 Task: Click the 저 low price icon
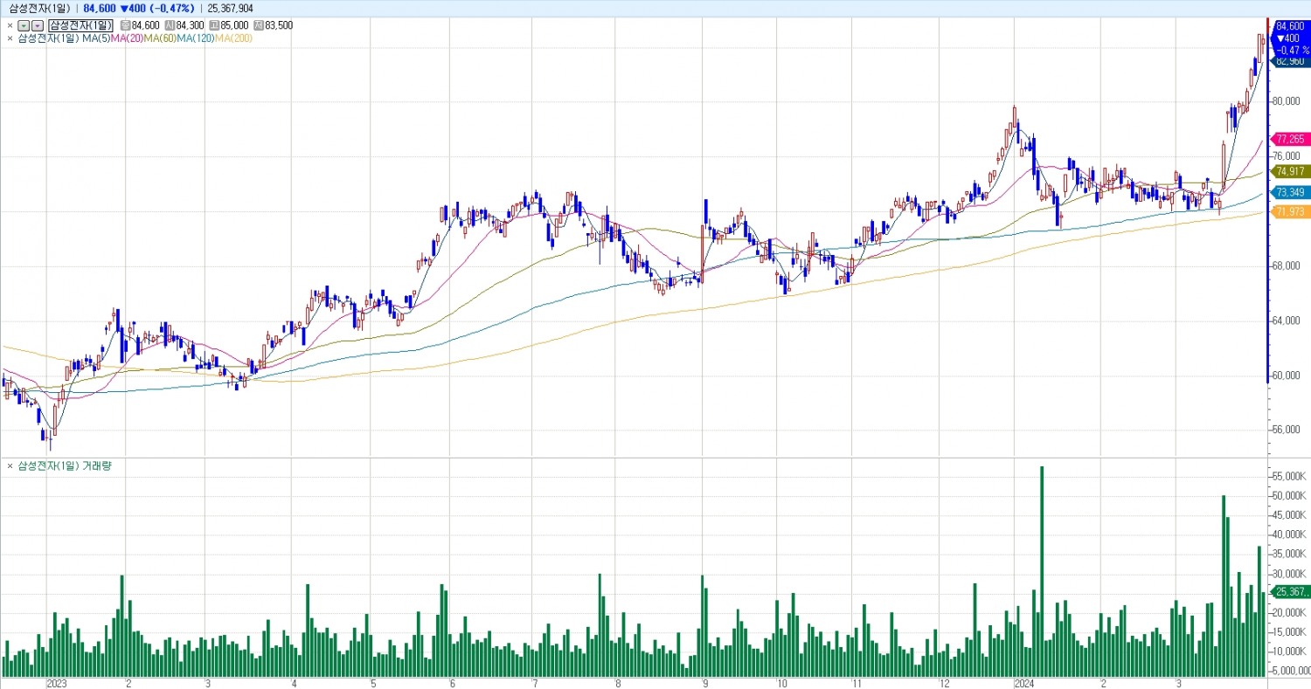tap(259, 25)
